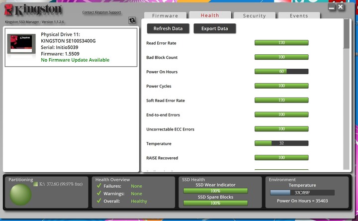
Task: Click 'Serial: Initio5039' text
Action: (59, 47)
